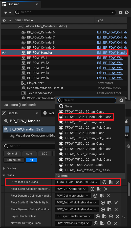Click the eye column header in Outliner

[4, 20]
